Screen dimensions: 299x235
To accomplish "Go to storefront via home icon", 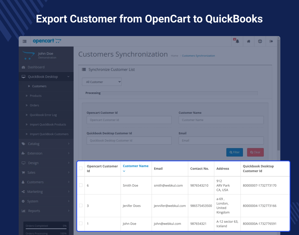I will pyautogui.click(x=249, y=41).
